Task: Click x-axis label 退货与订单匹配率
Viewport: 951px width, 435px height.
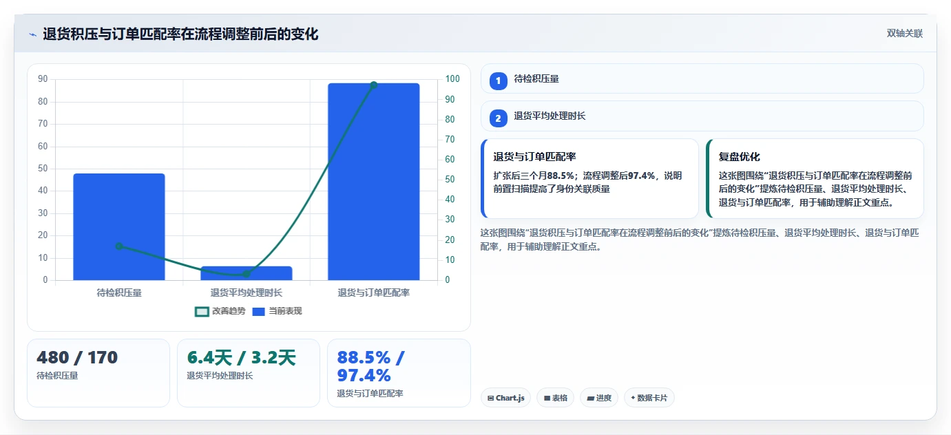Action: click(x=374, y=293)
